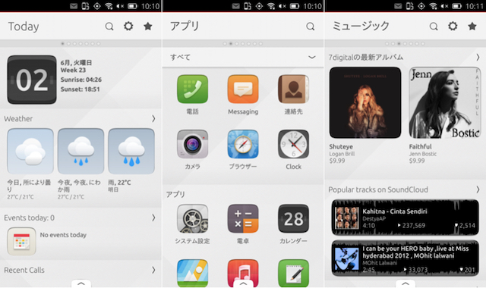Pull up bottom handle on Today scope
486x288 pixels.
(81, 283)
